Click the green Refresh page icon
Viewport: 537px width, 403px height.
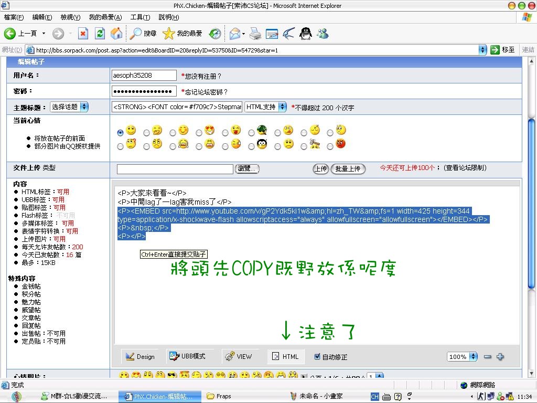tap(100, 34)
